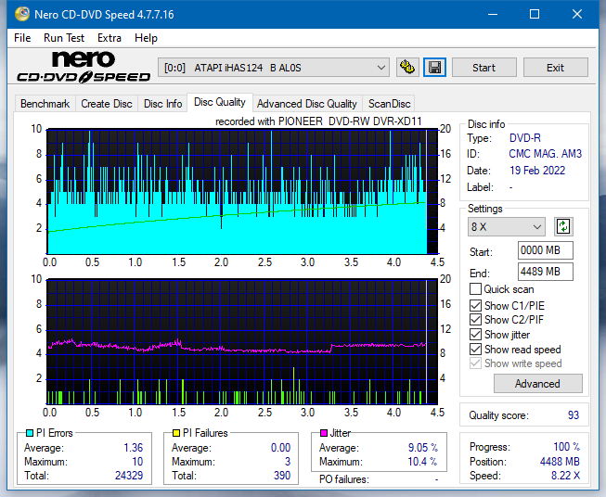Click the PI Errors upper graph
The image size is (606, 497).
pos(242,192)
